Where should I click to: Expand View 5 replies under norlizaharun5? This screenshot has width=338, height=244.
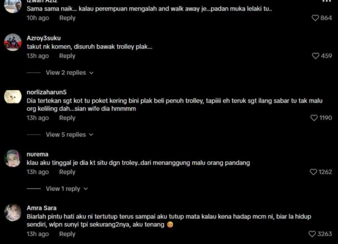coord(70,135)
